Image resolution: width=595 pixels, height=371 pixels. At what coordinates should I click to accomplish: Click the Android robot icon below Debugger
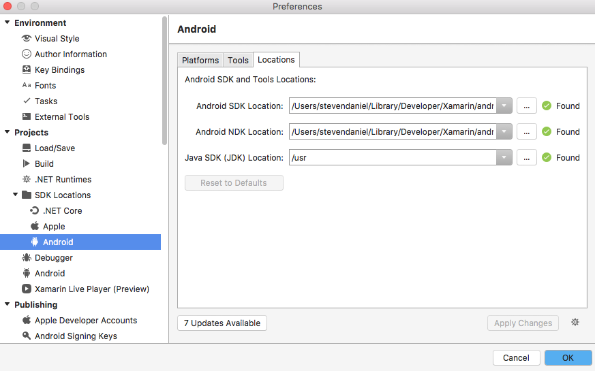coord(26,273)
